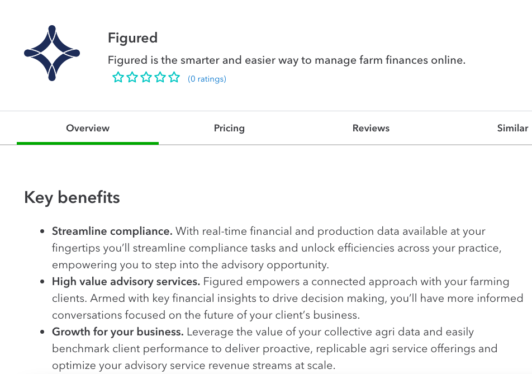Rate one star using first star
The image size is (532, 374).
tap(118, 78)
